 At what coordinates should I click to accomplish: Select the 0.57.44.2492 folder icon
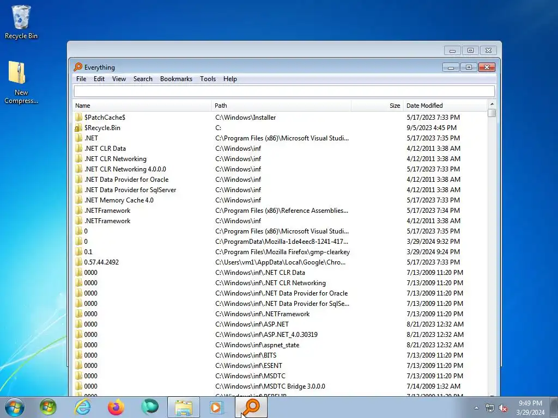(x=78, y=262)
